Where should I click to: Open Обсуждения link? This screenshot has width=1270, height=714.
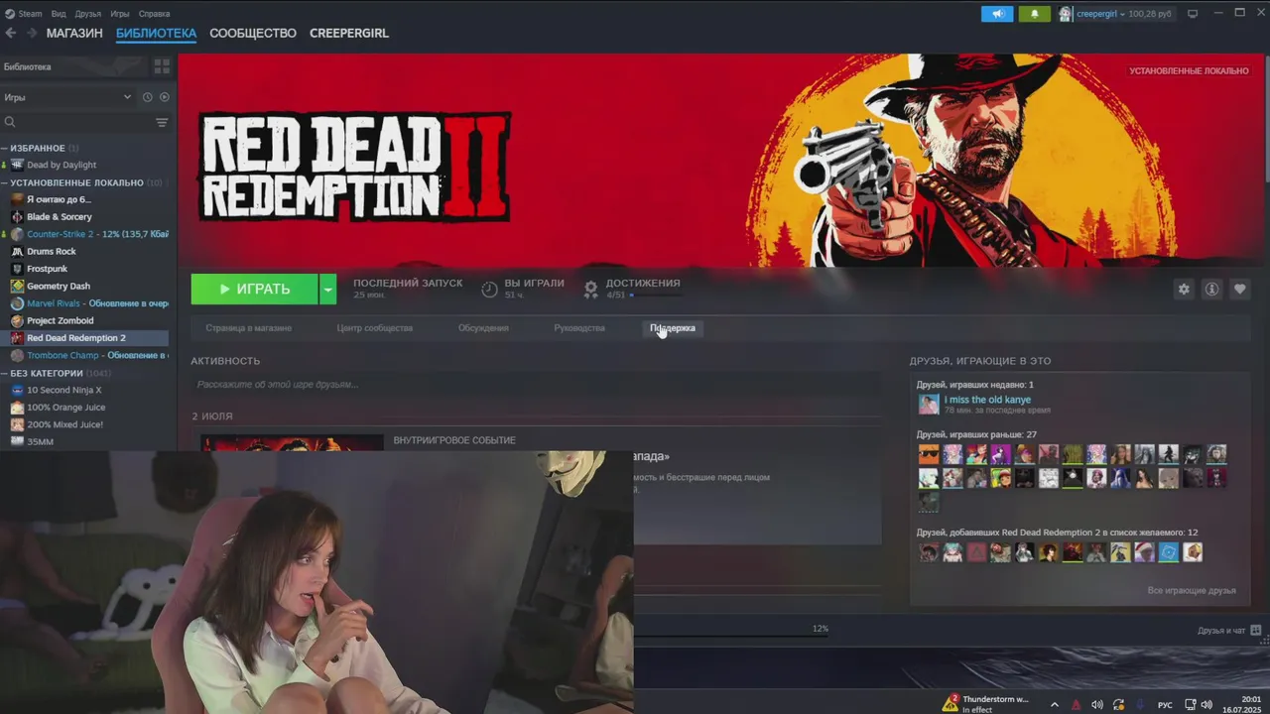[483, 327]
